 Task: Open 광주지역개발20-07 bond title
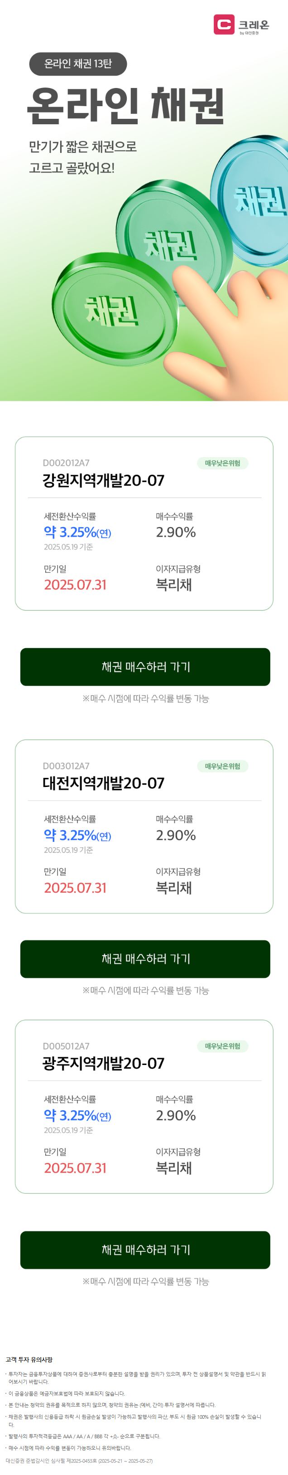tap(103, 1063)
